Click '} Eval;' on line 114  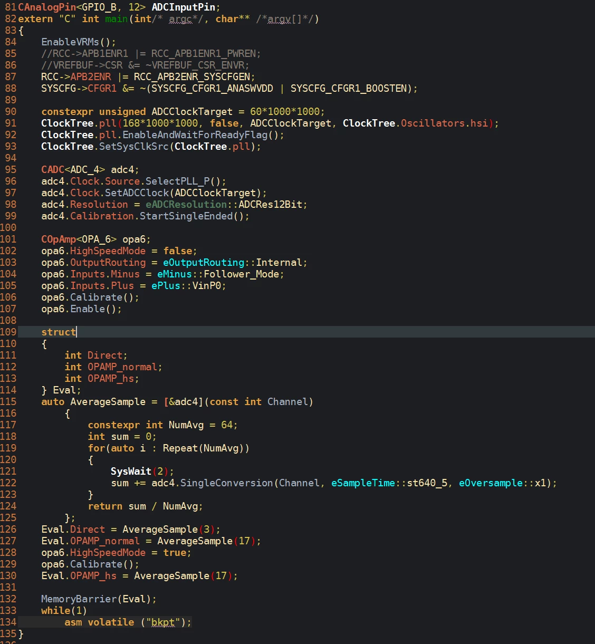(61, 390)
